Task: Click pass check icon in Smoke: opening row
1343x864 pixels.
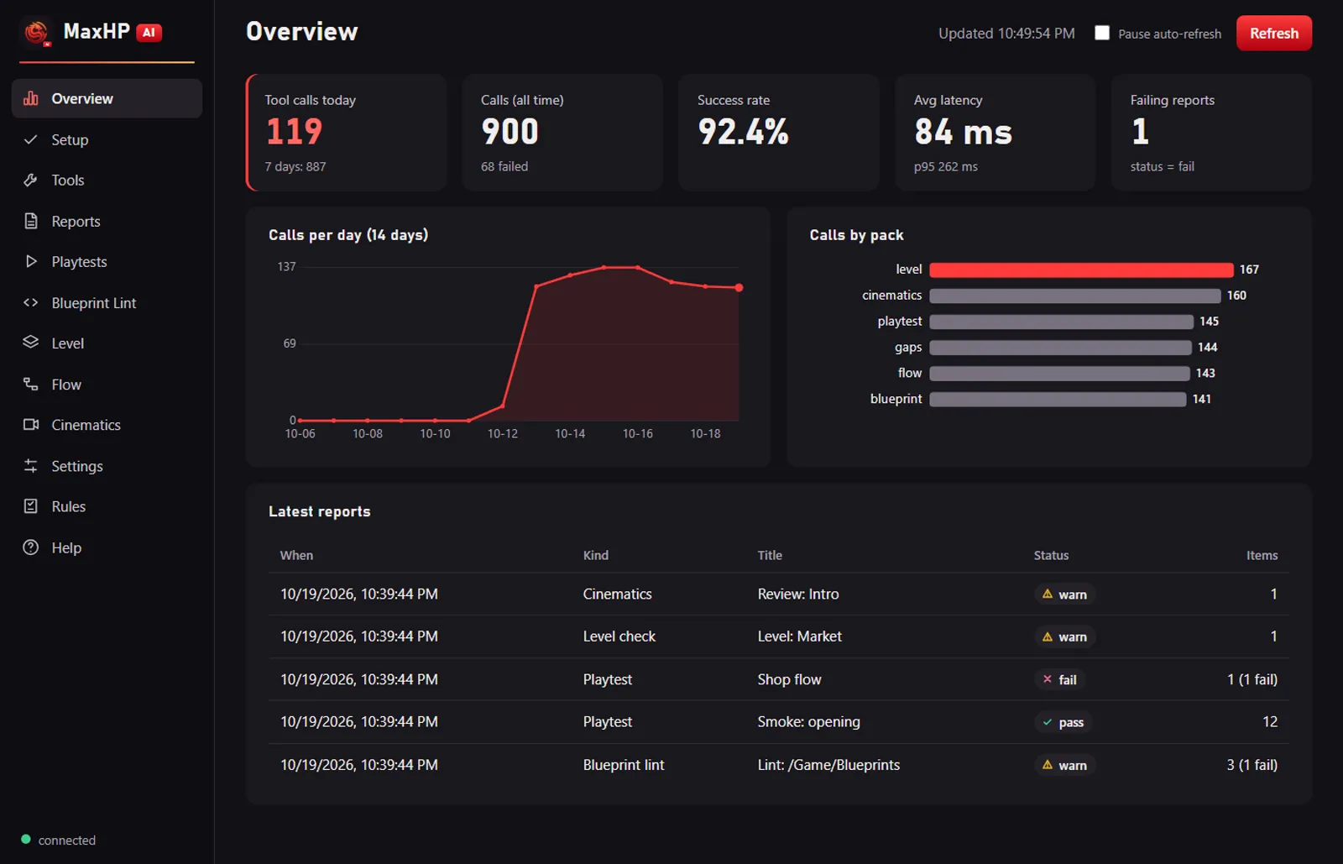Action: (x=1048, y=722)
